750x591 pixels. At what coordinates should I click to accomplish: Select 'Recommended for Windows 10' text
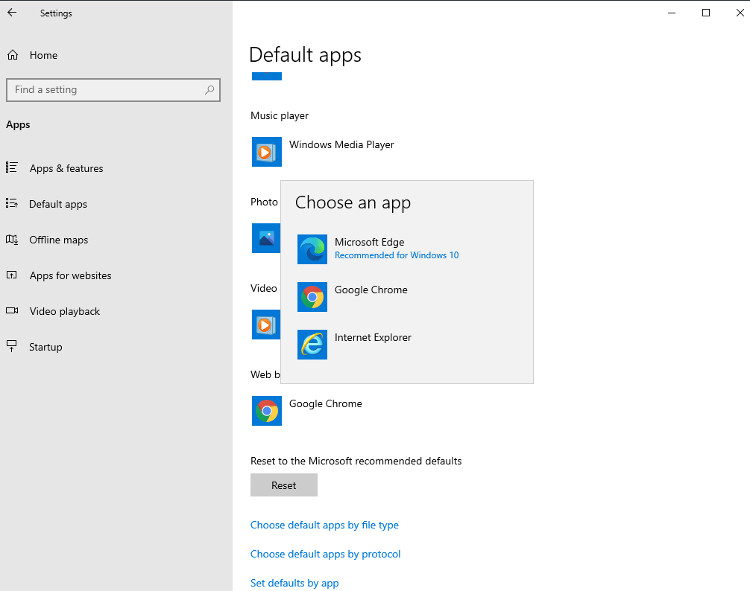click(397, 255)
